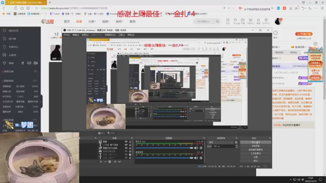Open 麦克风/Aux audio settings gear

[201, 148]
